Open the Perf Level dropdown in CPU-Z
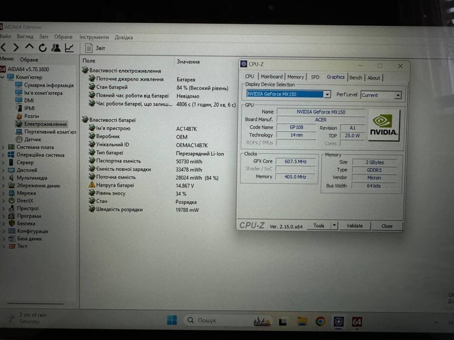Viewport: 454px width, 340px height. [x=398, y=95]
